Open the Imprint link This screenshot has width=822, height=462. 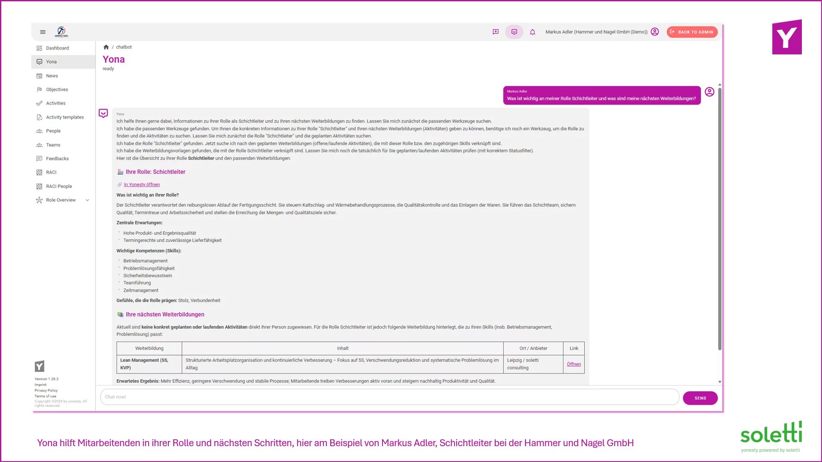41,385
